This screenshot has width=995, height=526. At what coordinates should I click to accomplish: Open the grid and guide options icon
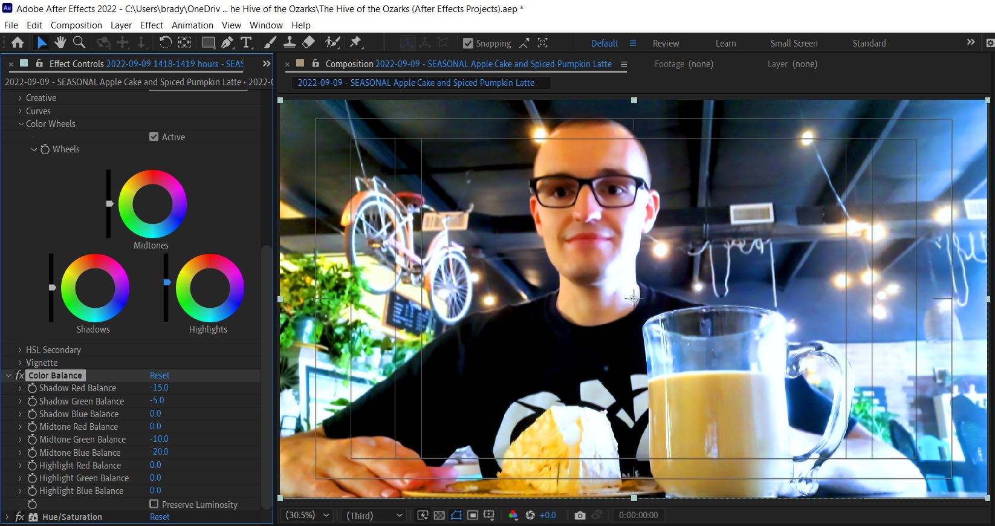[489, 515]
